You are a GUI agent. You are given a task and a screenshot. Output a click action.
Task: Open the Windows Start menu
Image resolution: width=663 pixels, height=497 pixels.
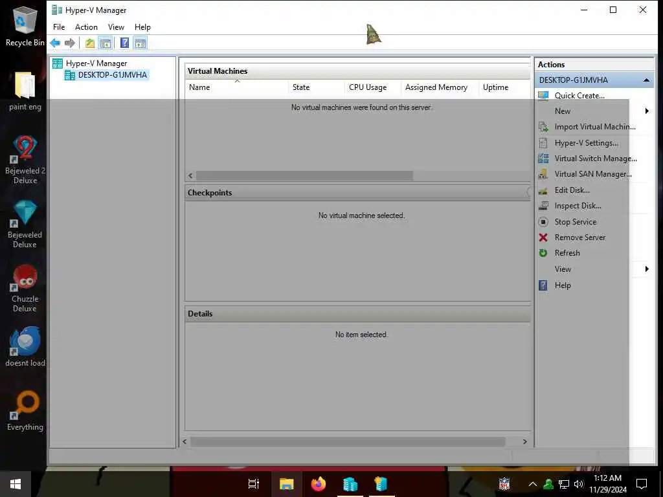click(16, 484)
